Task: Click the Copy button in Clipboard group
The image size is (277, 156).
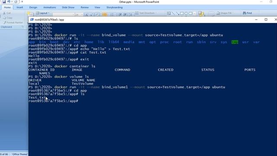Action: click(x=8, y=18)
